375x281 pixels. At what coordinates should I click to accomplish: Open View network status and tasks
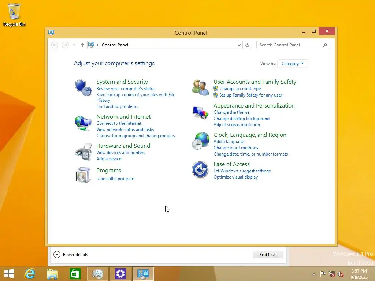coord(125,130)
